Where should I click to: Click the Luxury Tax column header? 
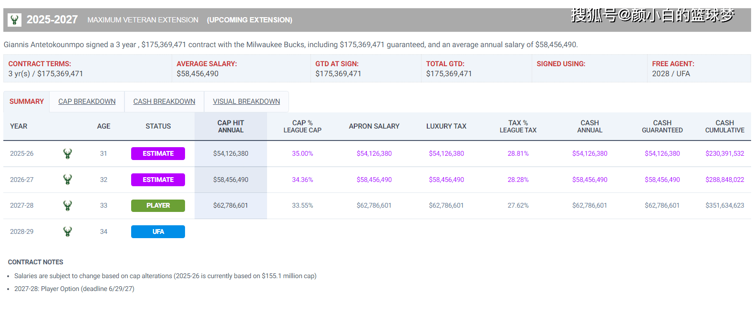click(x=446, y=126)
